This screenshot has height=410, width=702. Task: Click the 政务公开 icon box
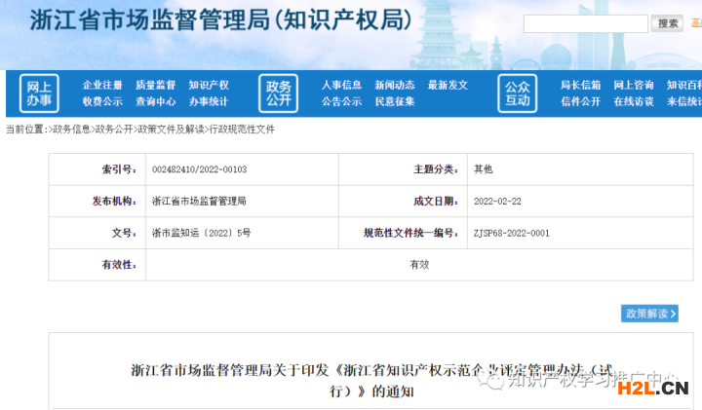(x=278, y=93)
